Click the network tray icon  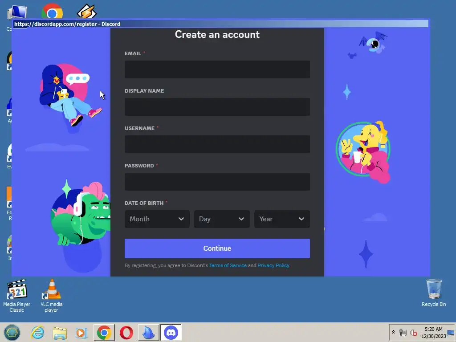pyautogui.click(x=403, y=332)
